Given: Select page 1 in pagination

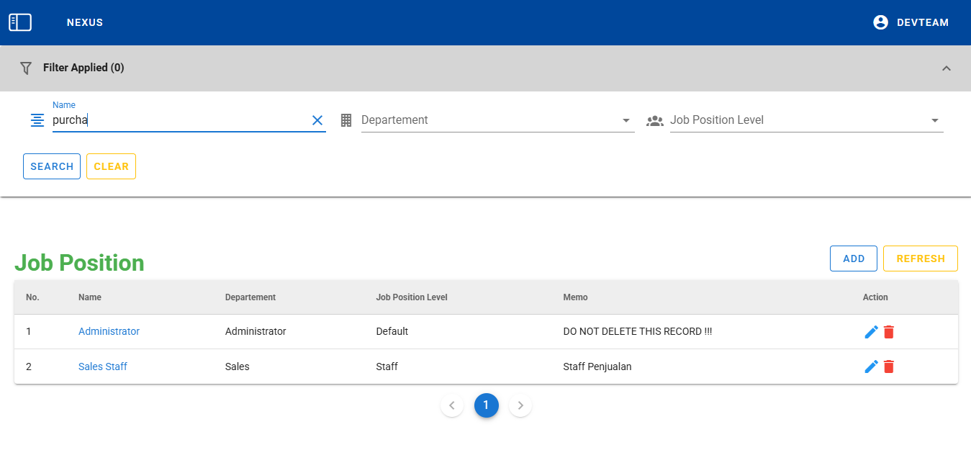Looking at the screenshot, I should click(x=486, y=405).
